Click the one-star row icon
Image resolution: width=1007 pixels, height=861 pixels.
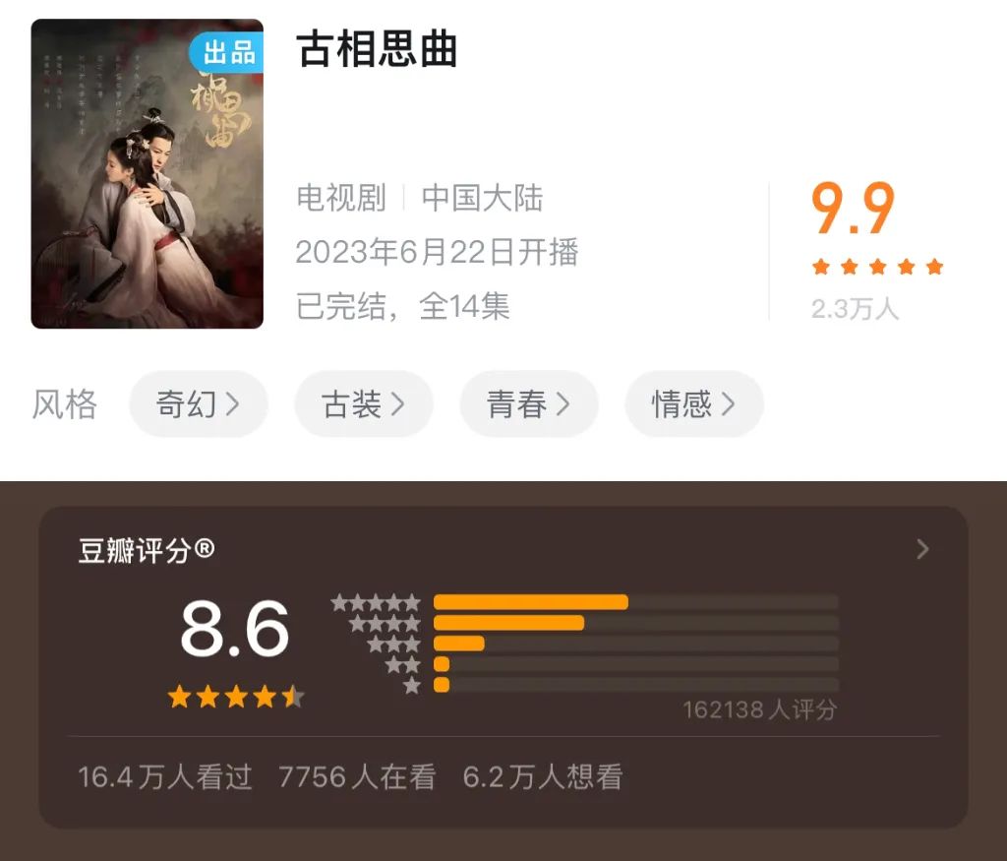[412, 686]
